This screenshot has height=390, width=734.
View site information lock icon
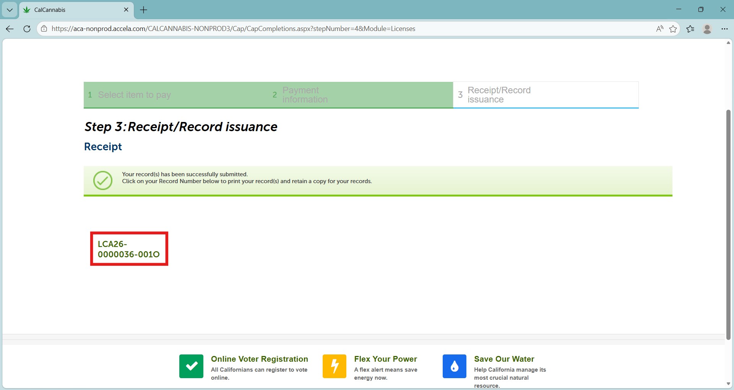[x=44, y=29]
